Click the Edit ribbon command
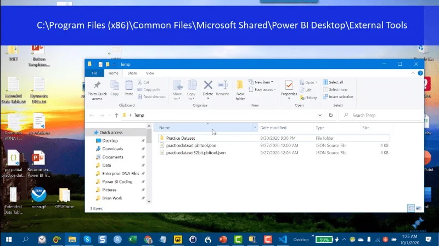This screenshot has width=439, height=246. tap(306, 90)
